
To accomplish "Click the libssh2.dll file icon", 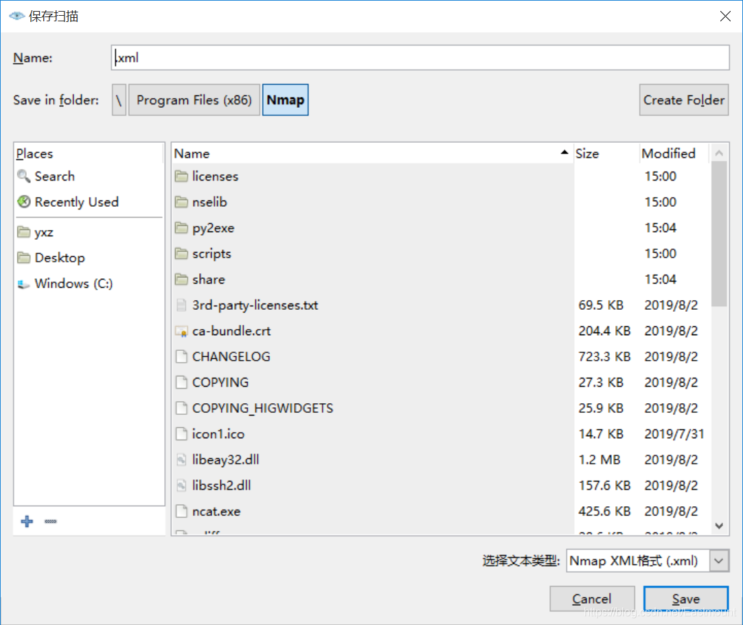I will point(181,485).
